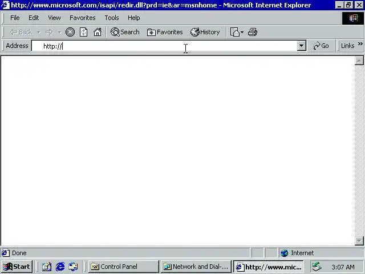Click the status bar page icon
This screenshot has width=365, height=274.
(6, 253)
